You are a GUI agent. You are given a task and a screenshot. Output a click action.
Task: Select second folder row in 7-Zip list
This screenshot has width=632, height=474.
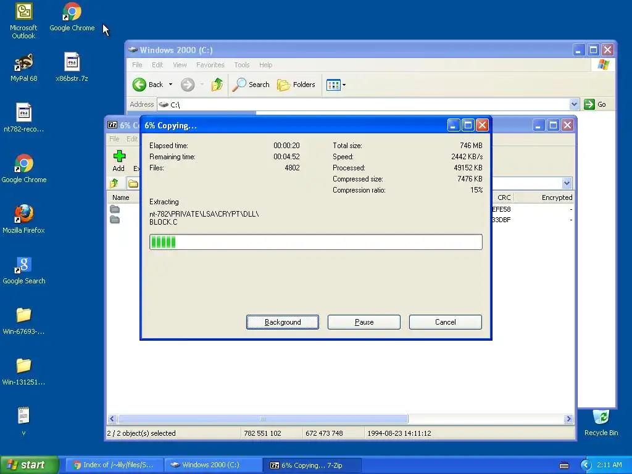[x=115, y=220]
